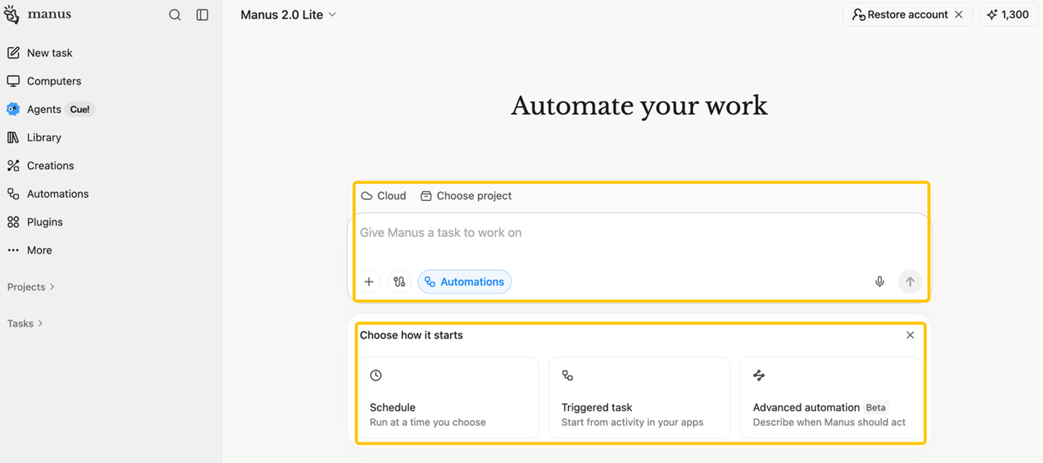Click the Restore account button
This screenshot has width=1043, height=463.
tap(907, 14)
